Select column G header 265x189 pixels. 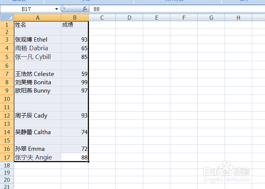pyautogui.click(x=211, y=17)
